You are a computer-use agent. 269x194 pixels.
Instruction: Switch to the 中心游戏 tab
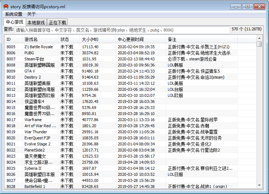coord(15,22)
